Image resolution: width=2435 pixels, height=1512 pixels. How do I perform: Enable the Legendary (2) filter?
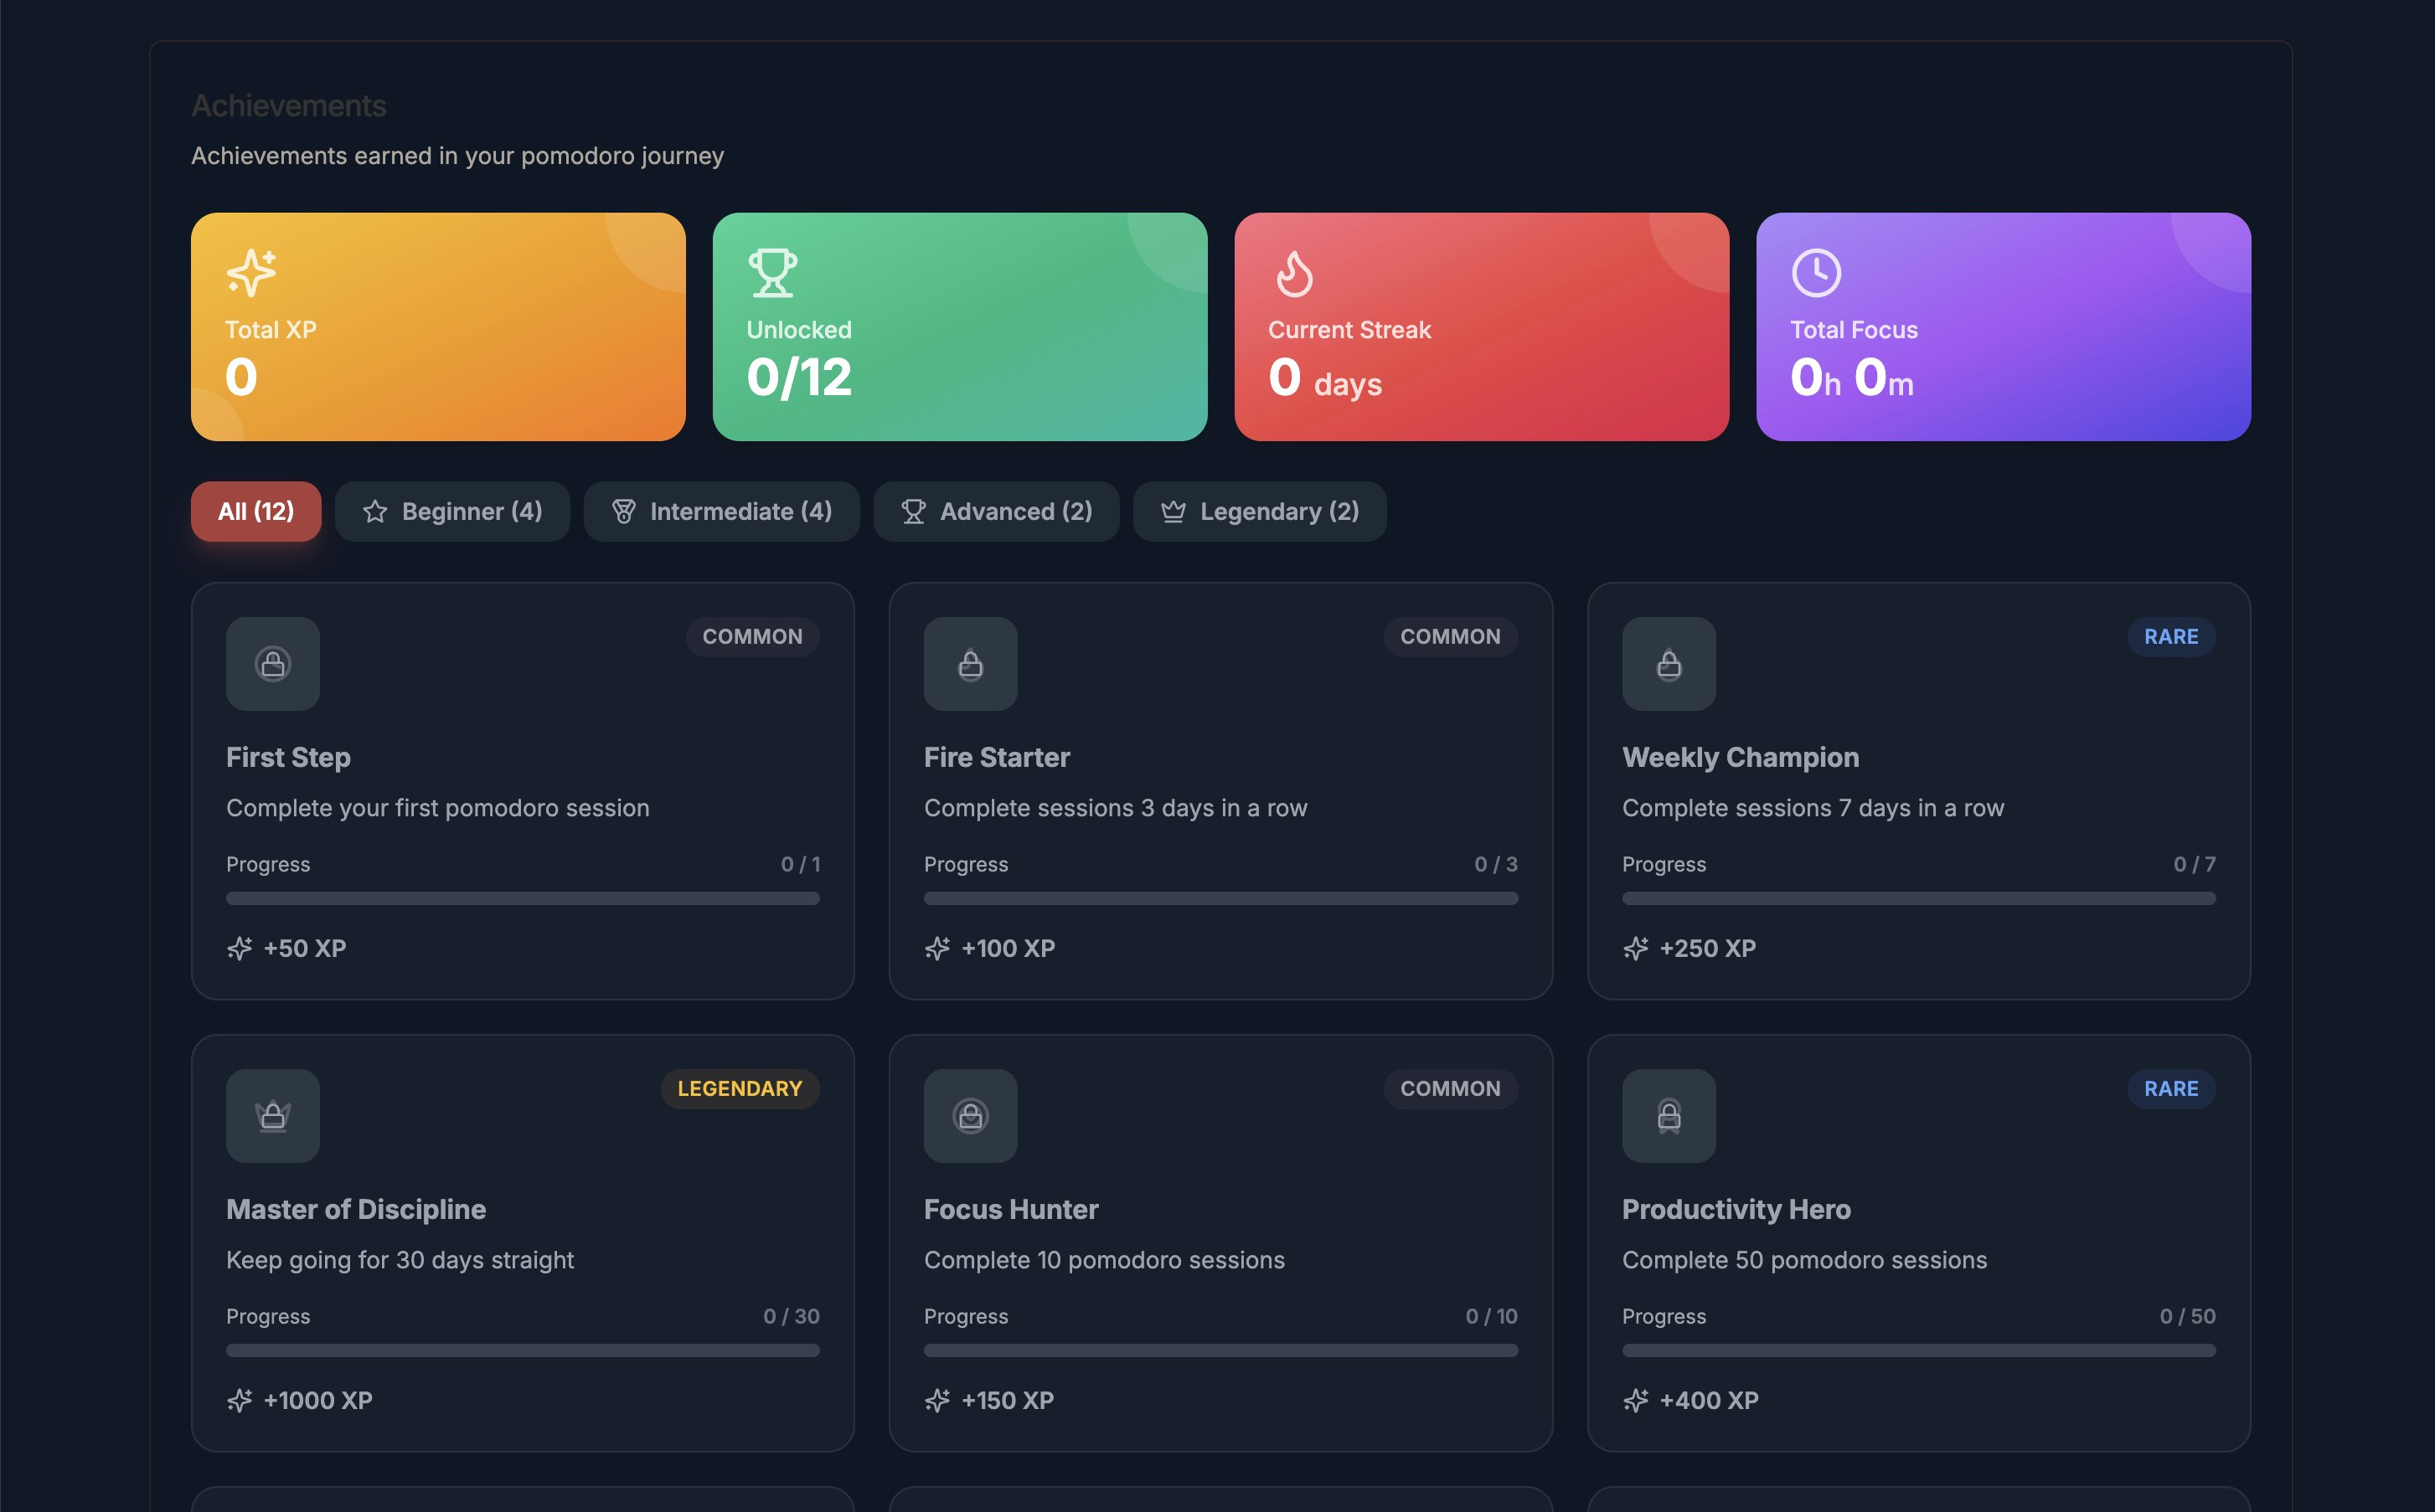[1260, 511]
